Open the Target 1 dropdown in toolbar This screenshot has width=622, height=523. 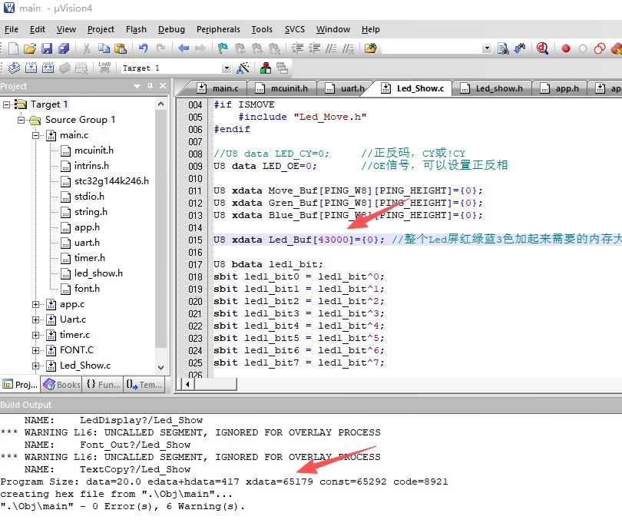pos(228,68)
